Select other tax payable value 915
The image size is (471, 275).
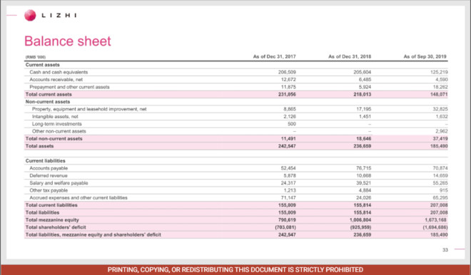(443, 190)
